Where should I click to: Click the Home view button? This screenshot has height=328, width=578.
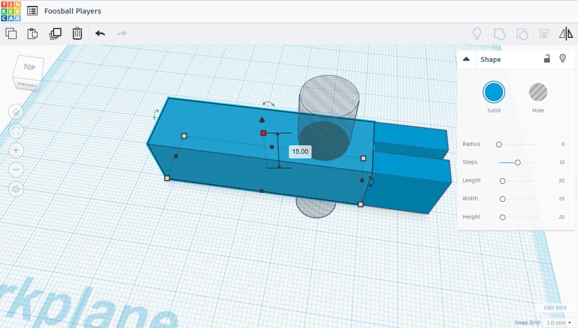coord(16,112)
